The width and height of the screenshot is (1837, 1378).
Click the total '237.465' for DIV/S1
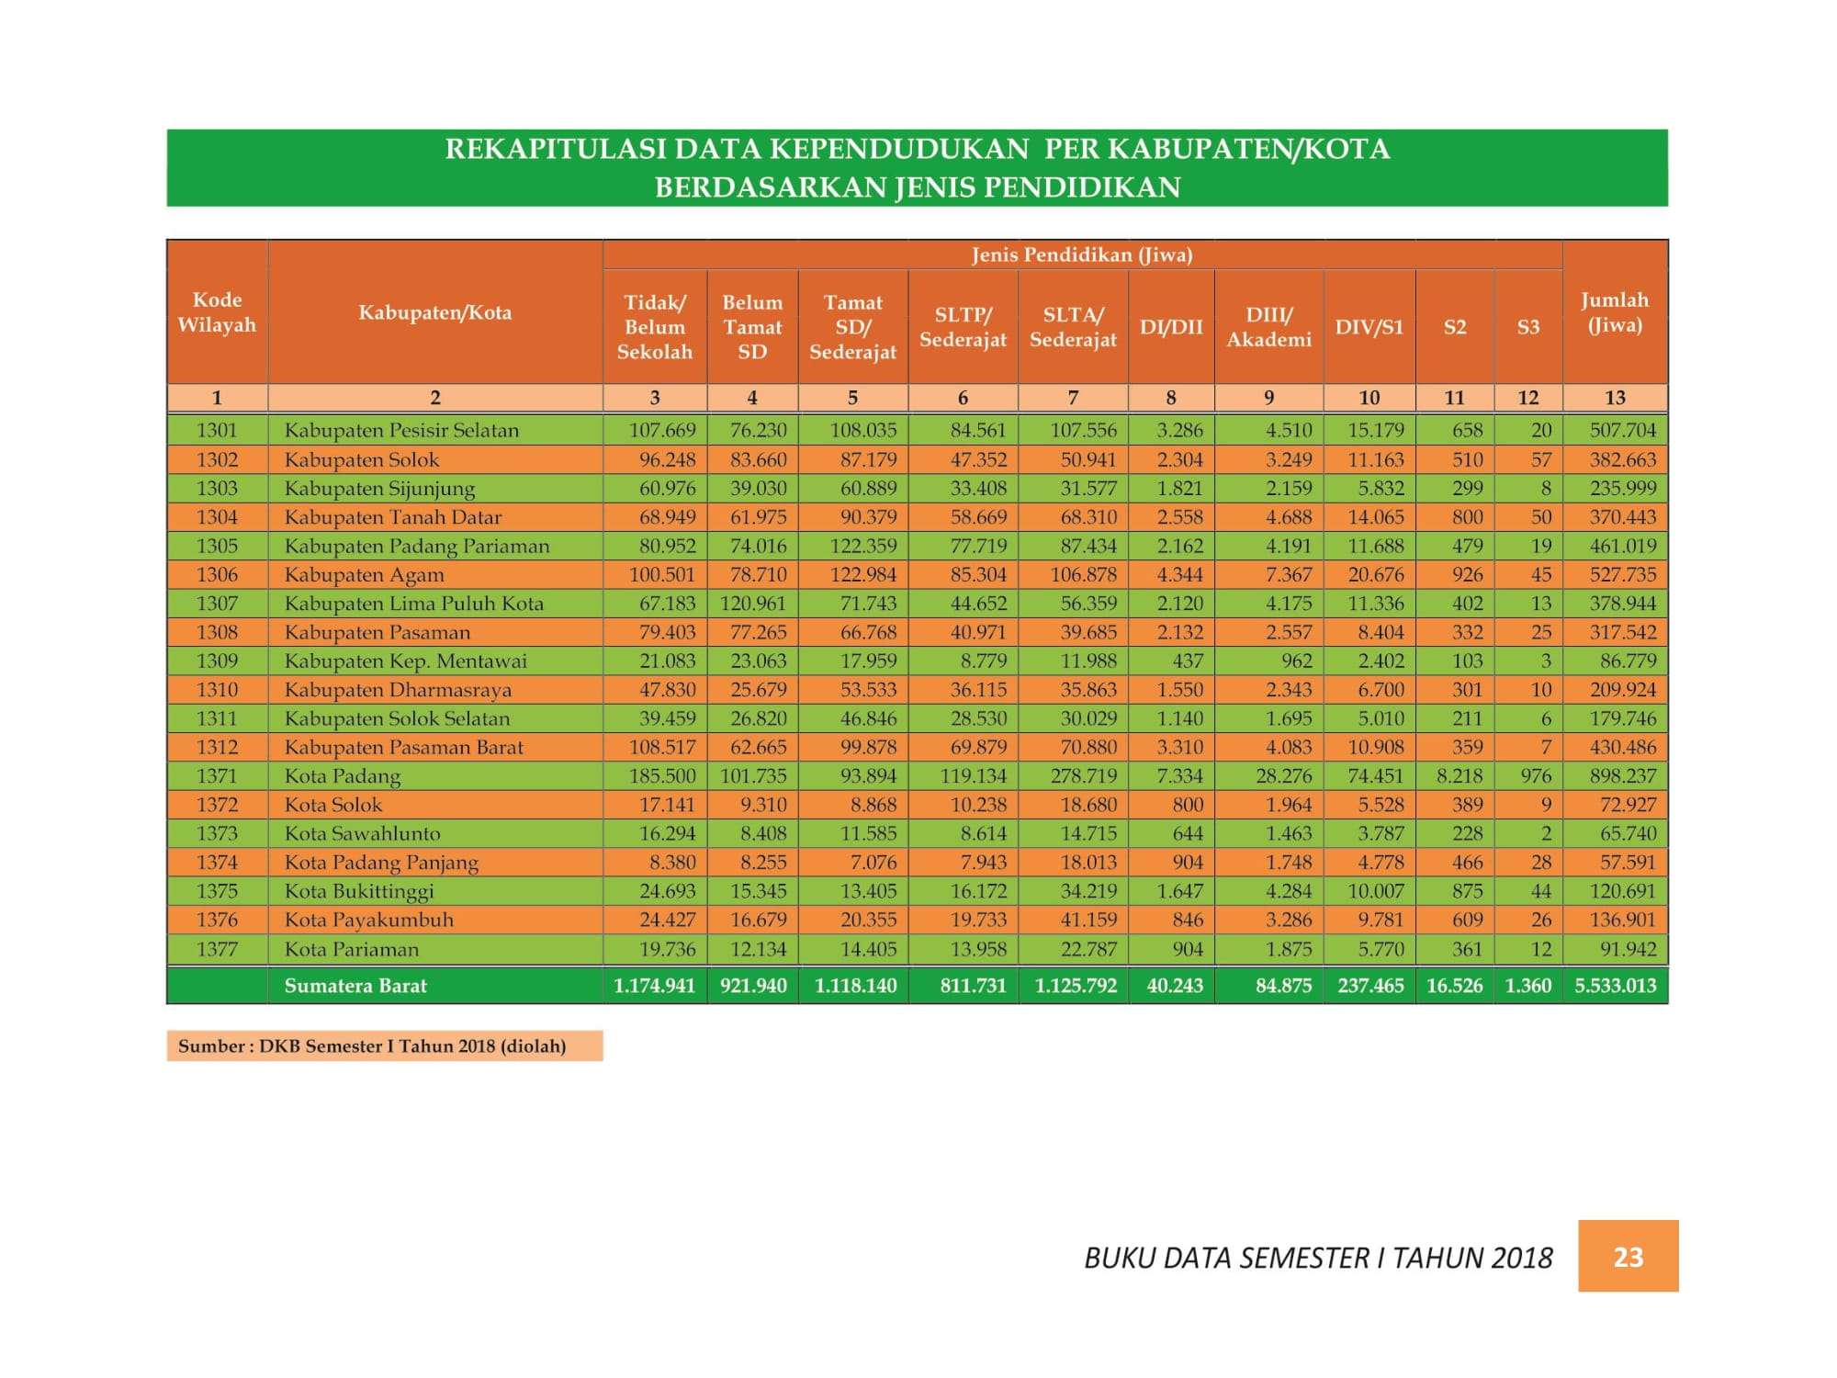(1370, 986)
